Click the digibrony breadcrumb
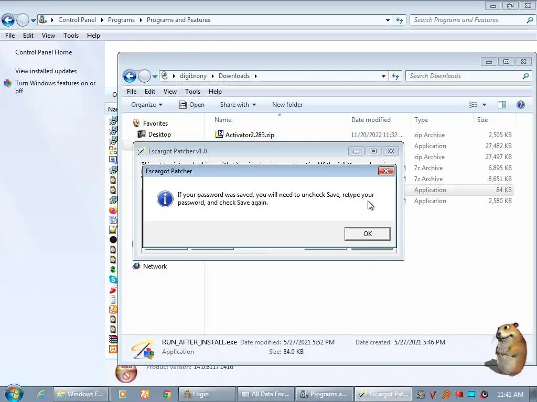The width and height of the screenshot is (537, 402). point(193,76)
